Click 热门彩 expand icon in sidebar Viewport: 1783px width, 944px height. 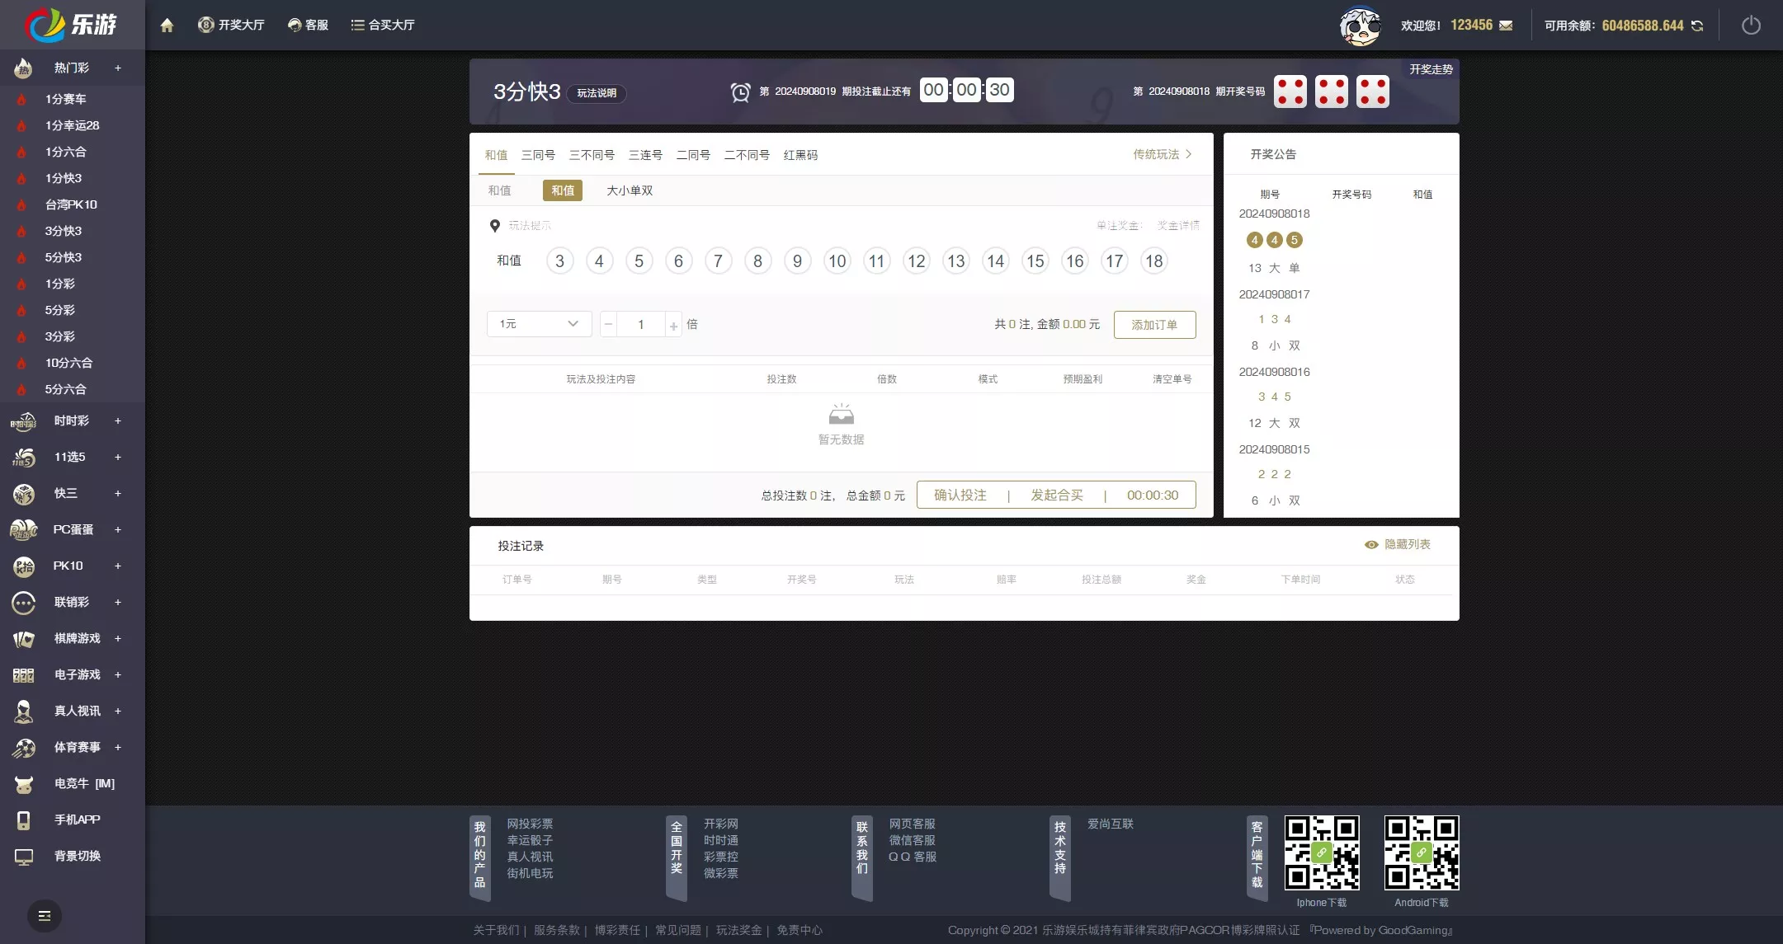coord(118,67)
